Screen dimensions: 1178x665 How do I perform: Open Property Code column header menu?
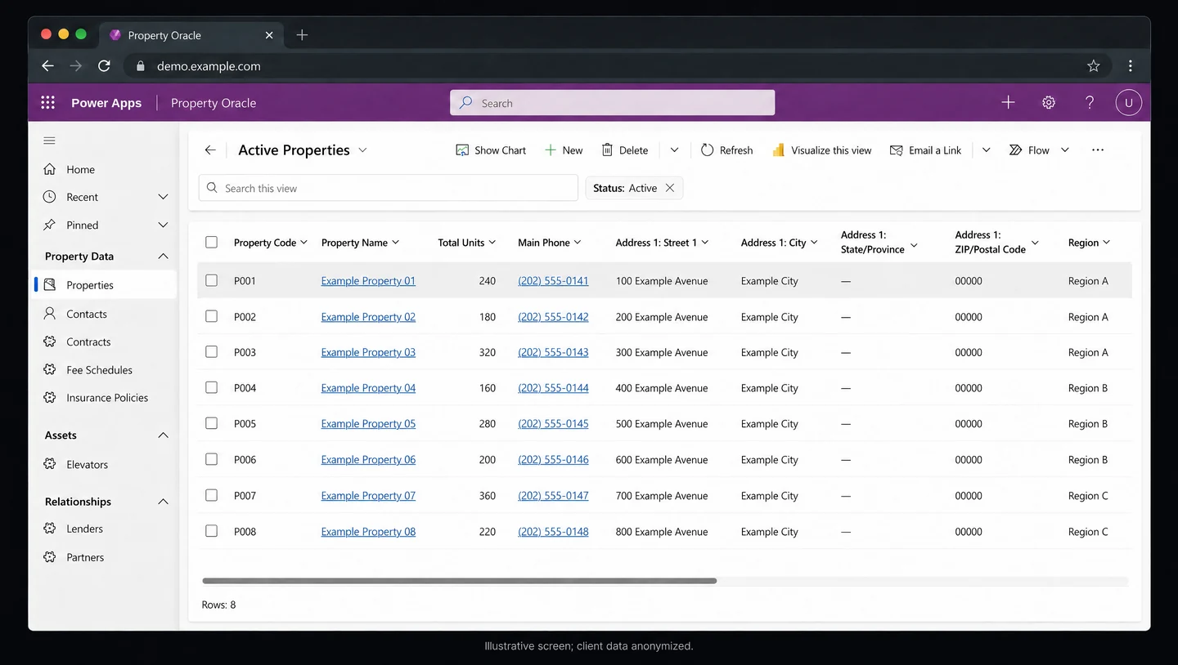coord(271,243)
